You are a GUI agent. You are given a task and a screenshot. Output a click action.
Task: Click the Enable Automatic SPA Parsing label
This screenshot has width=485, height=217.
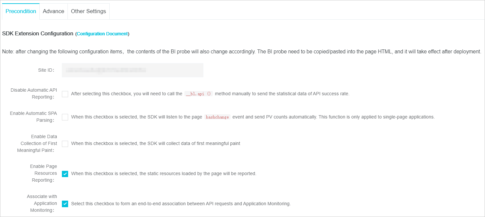[33, 117]
